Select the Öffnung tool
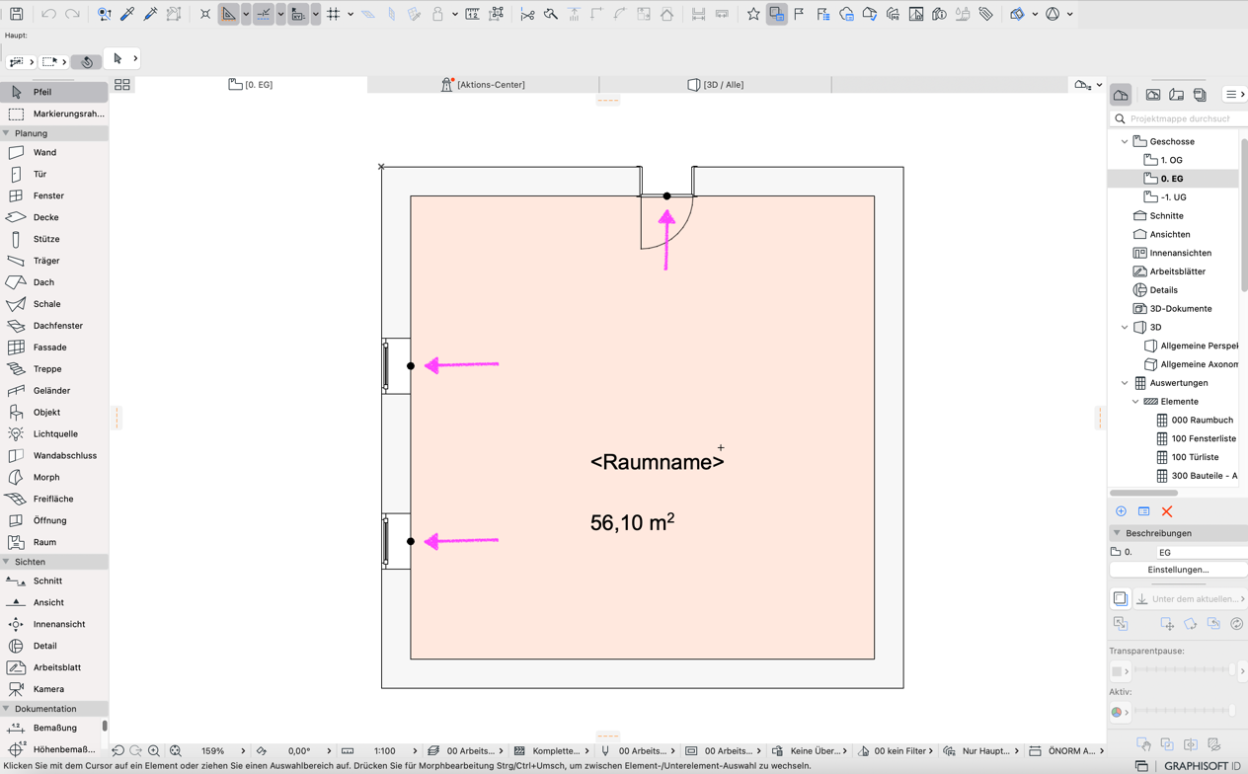The image size is (1248, 774). point(54,521)
